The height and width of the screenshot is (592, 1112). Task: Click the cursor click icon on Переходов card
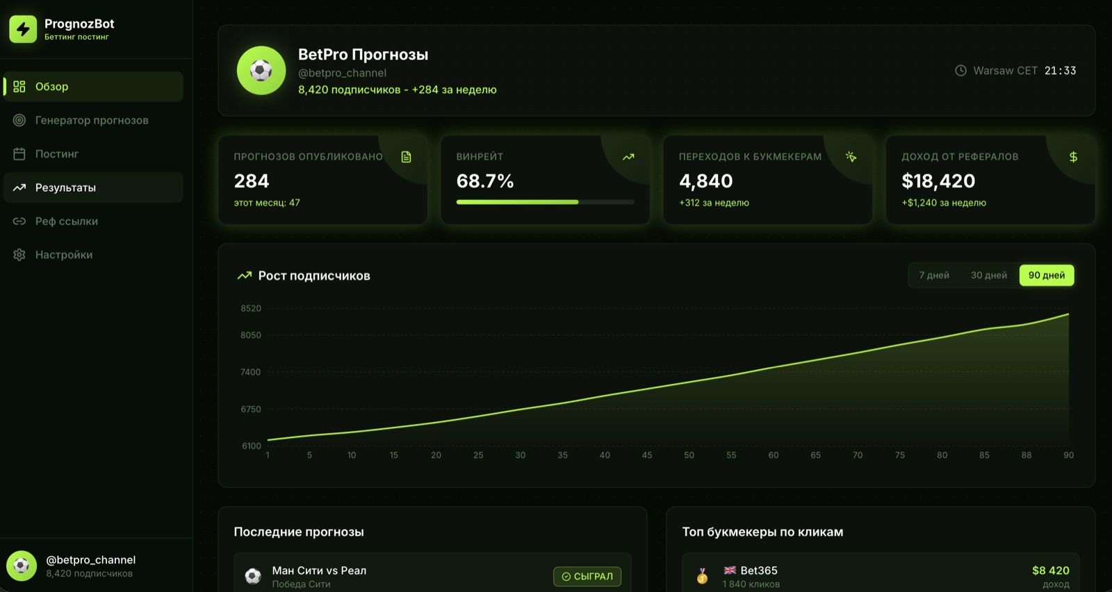tap(851, 157)
